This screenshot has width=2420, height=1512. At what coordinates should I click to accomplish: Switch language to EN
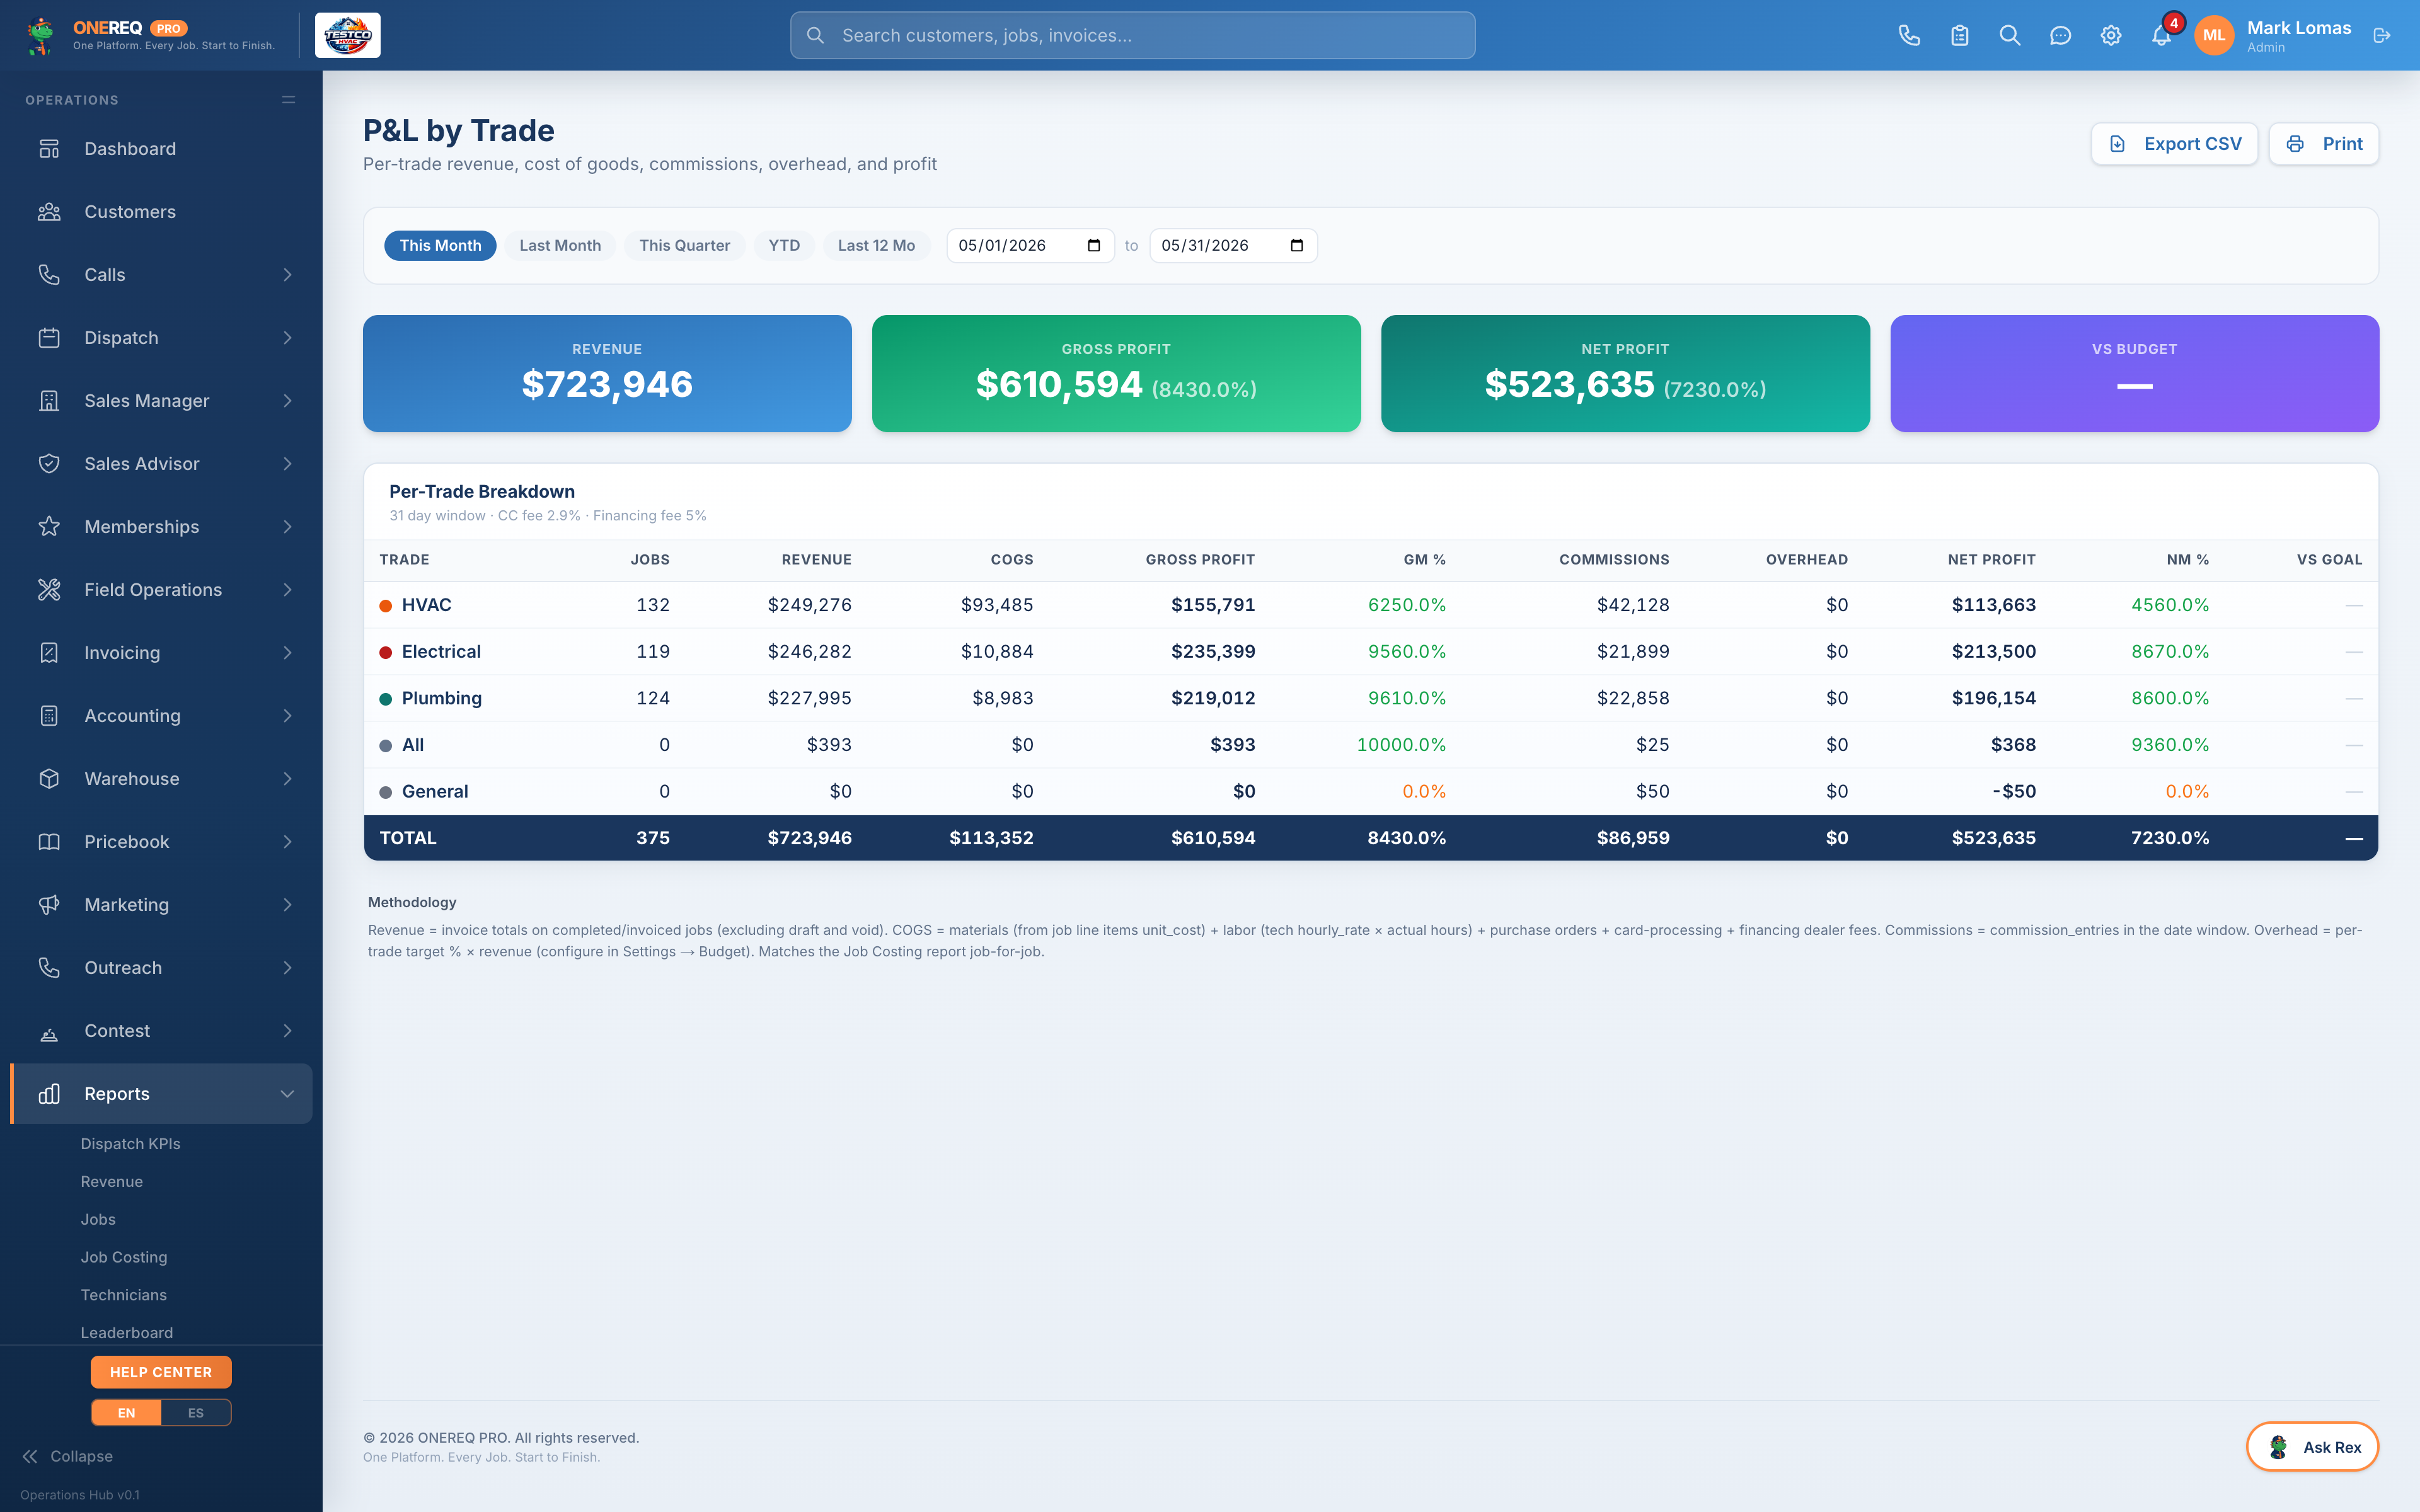[x=126, y=1413]
